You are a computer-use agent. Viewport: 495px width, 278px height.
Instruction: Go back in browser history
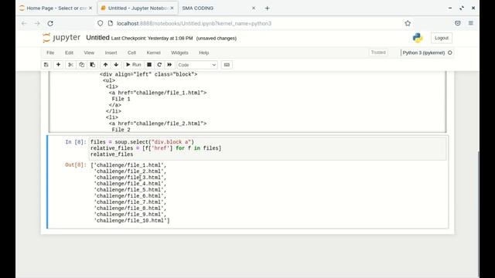24,23
